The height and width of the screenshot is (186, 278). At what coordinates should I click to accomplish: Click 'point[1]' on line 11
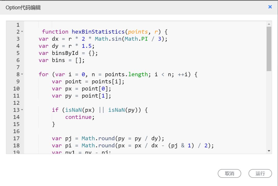coord(95,96)
